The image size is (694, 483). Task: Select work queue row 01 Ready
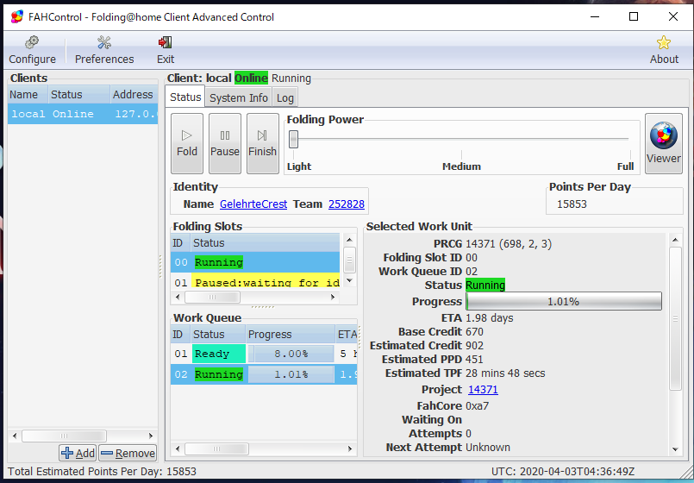pyautogui.click(x=264, y=354)
